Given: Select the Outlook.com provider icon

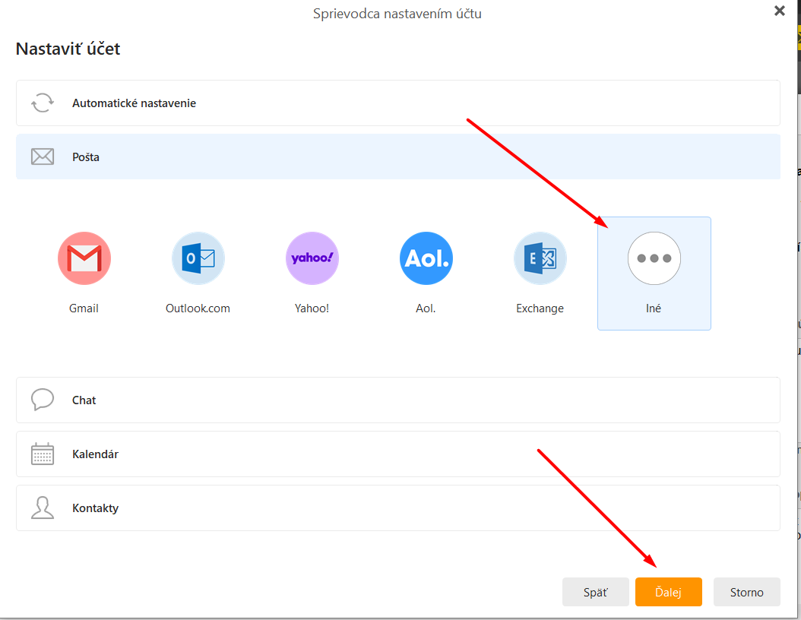Looking at the screenshot, I should click(x=198, y=258).
